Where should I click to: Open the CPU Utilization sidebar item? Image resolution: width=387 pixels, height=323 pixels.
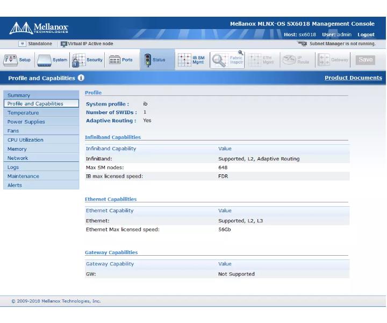coord(41,140)
